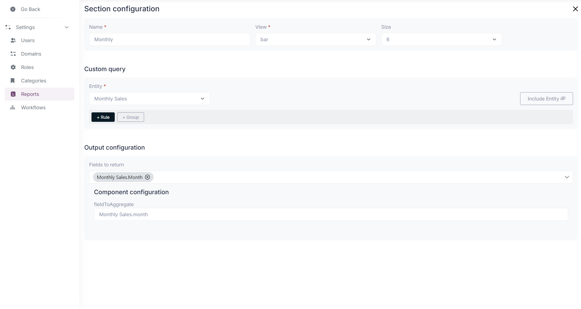Open the Users menu entry

[28, 40]
